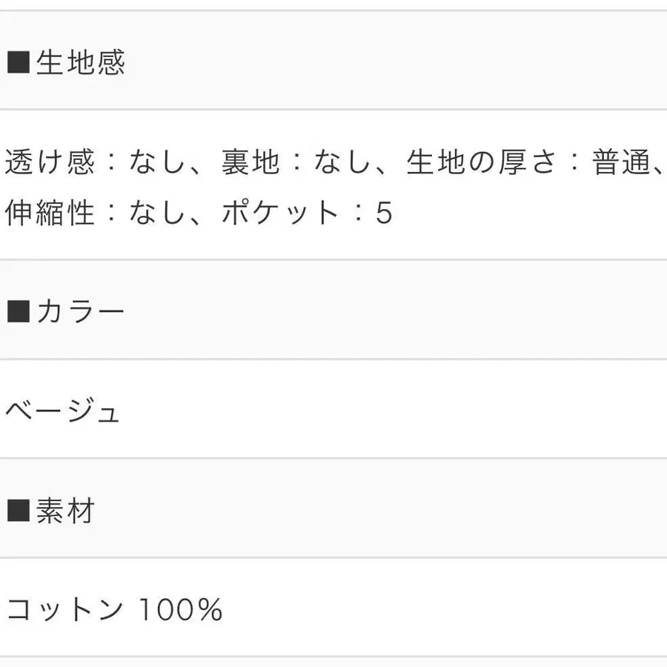Select the 生地感 section heading text

tap(81, 62)
